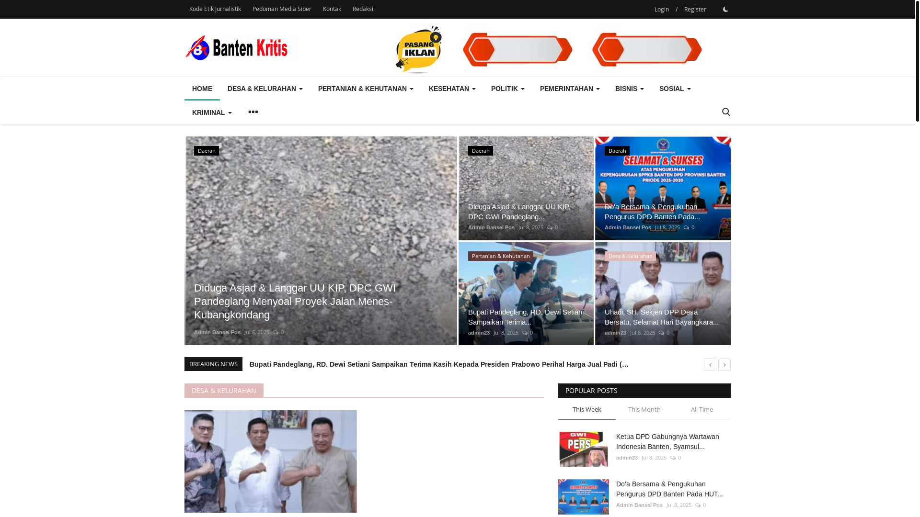Select This Week popular tab
This screenshot has width=920, height=517.
[x=586, y=410]
